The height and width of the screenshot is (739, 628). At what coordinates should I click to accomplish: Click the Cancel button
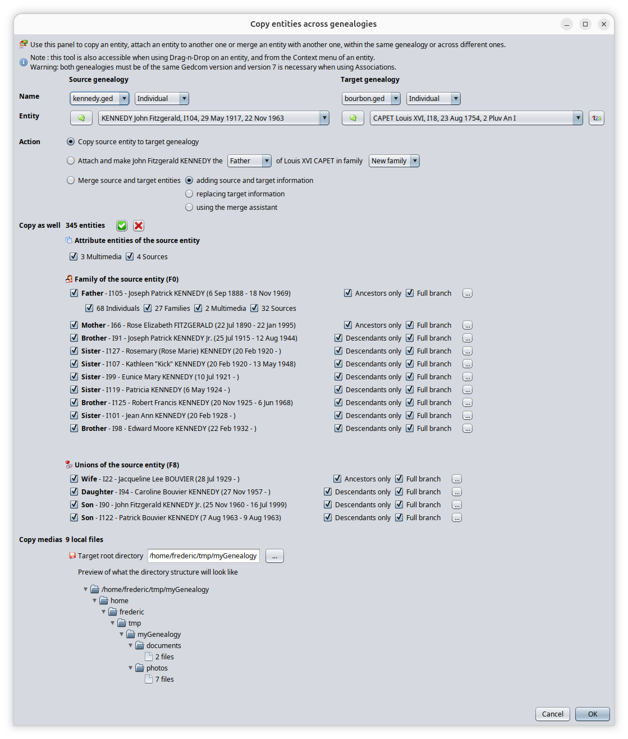[552, 714]
